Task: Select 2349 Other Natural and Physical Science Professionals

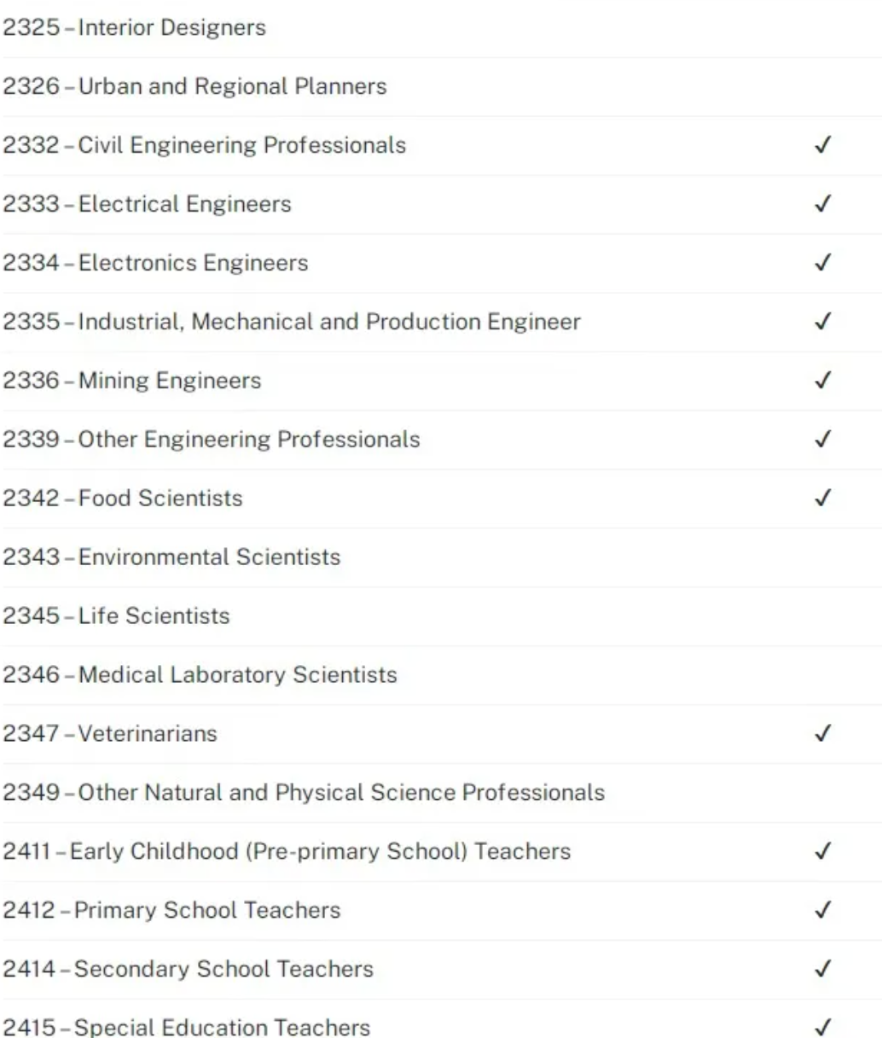Action: tap(304, 793)
